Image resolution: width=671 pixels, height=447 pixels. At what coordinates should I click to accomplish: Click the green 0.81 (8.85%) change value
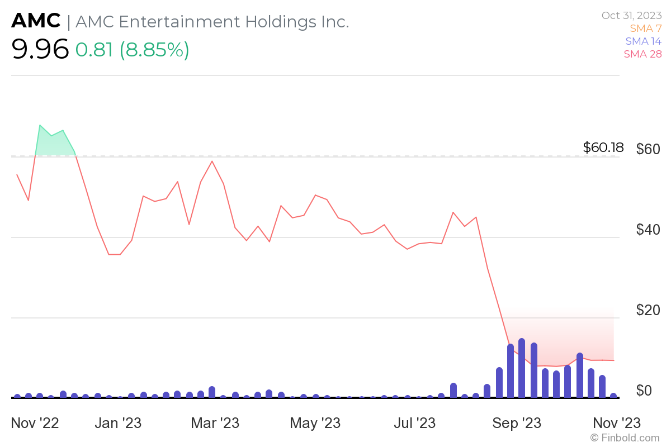[133, 50]
